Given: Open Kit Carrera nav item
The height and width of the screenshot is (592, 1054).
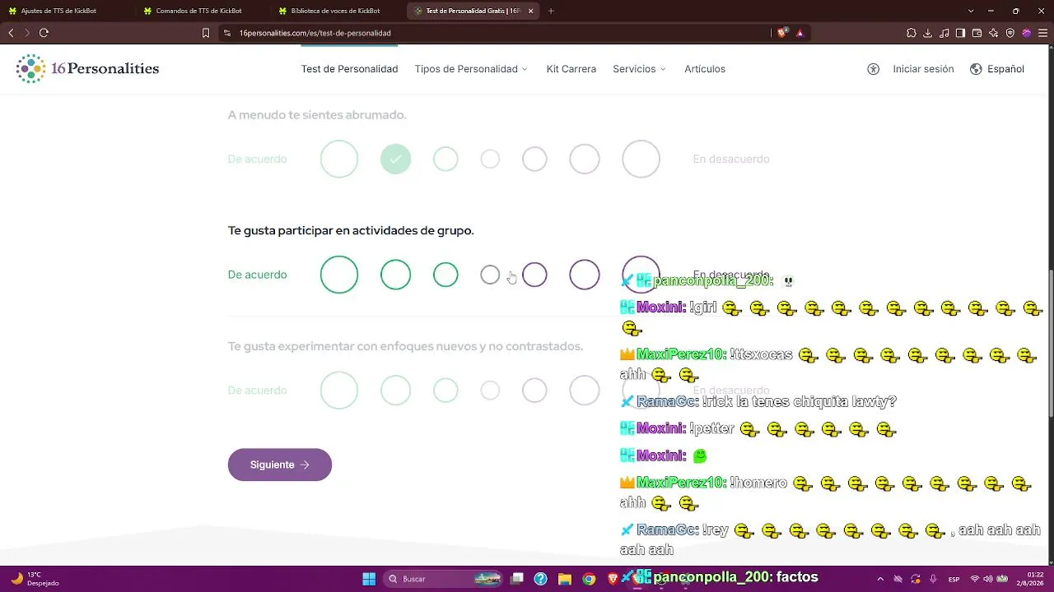Looking at the screenshot, I should point(571,69).
